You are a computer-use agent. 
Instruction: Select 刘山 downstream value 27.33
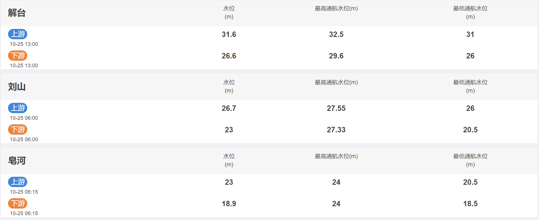click(336, 130)
